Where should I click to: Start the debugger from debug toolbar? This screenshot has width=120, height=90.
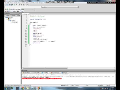(x=6, y=11)
